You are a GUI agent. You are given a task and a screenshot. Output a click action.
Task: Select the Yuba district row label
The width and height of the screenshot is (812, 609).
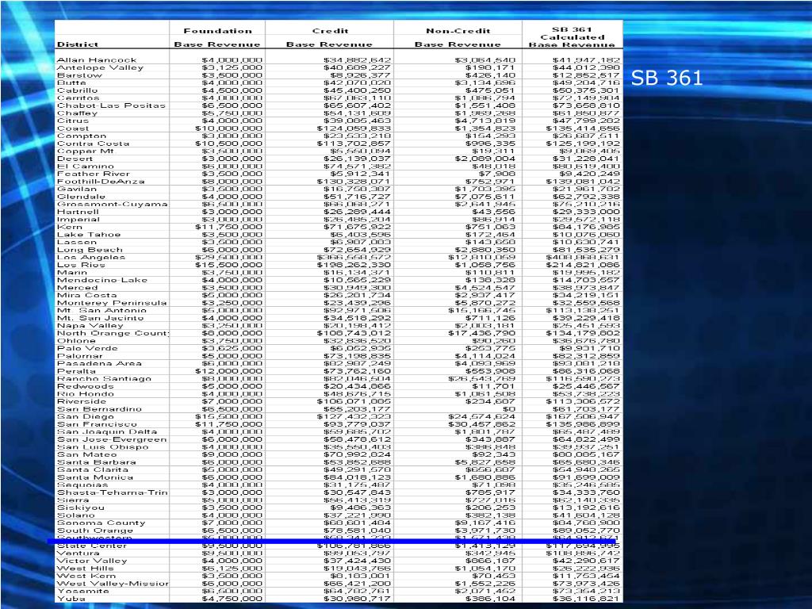(71, 599)
